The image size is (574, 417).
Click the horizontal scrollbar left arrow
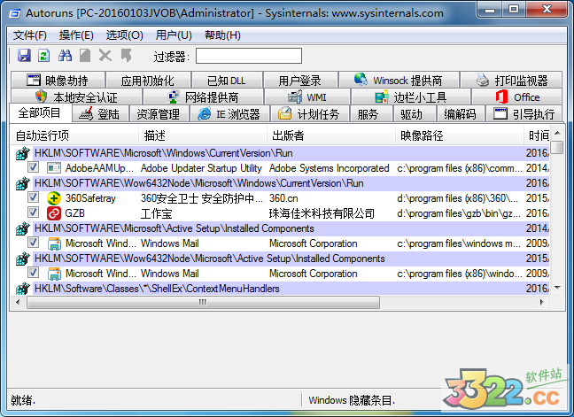point(18,302)
